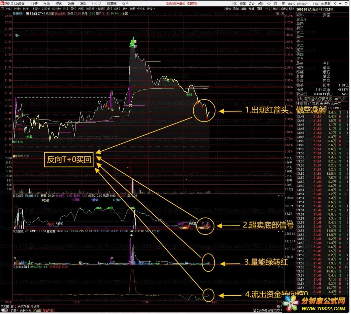This screenshot has width=351, height=314.
Task: Click the circled marker above volume spike
Action: point(131,235)
